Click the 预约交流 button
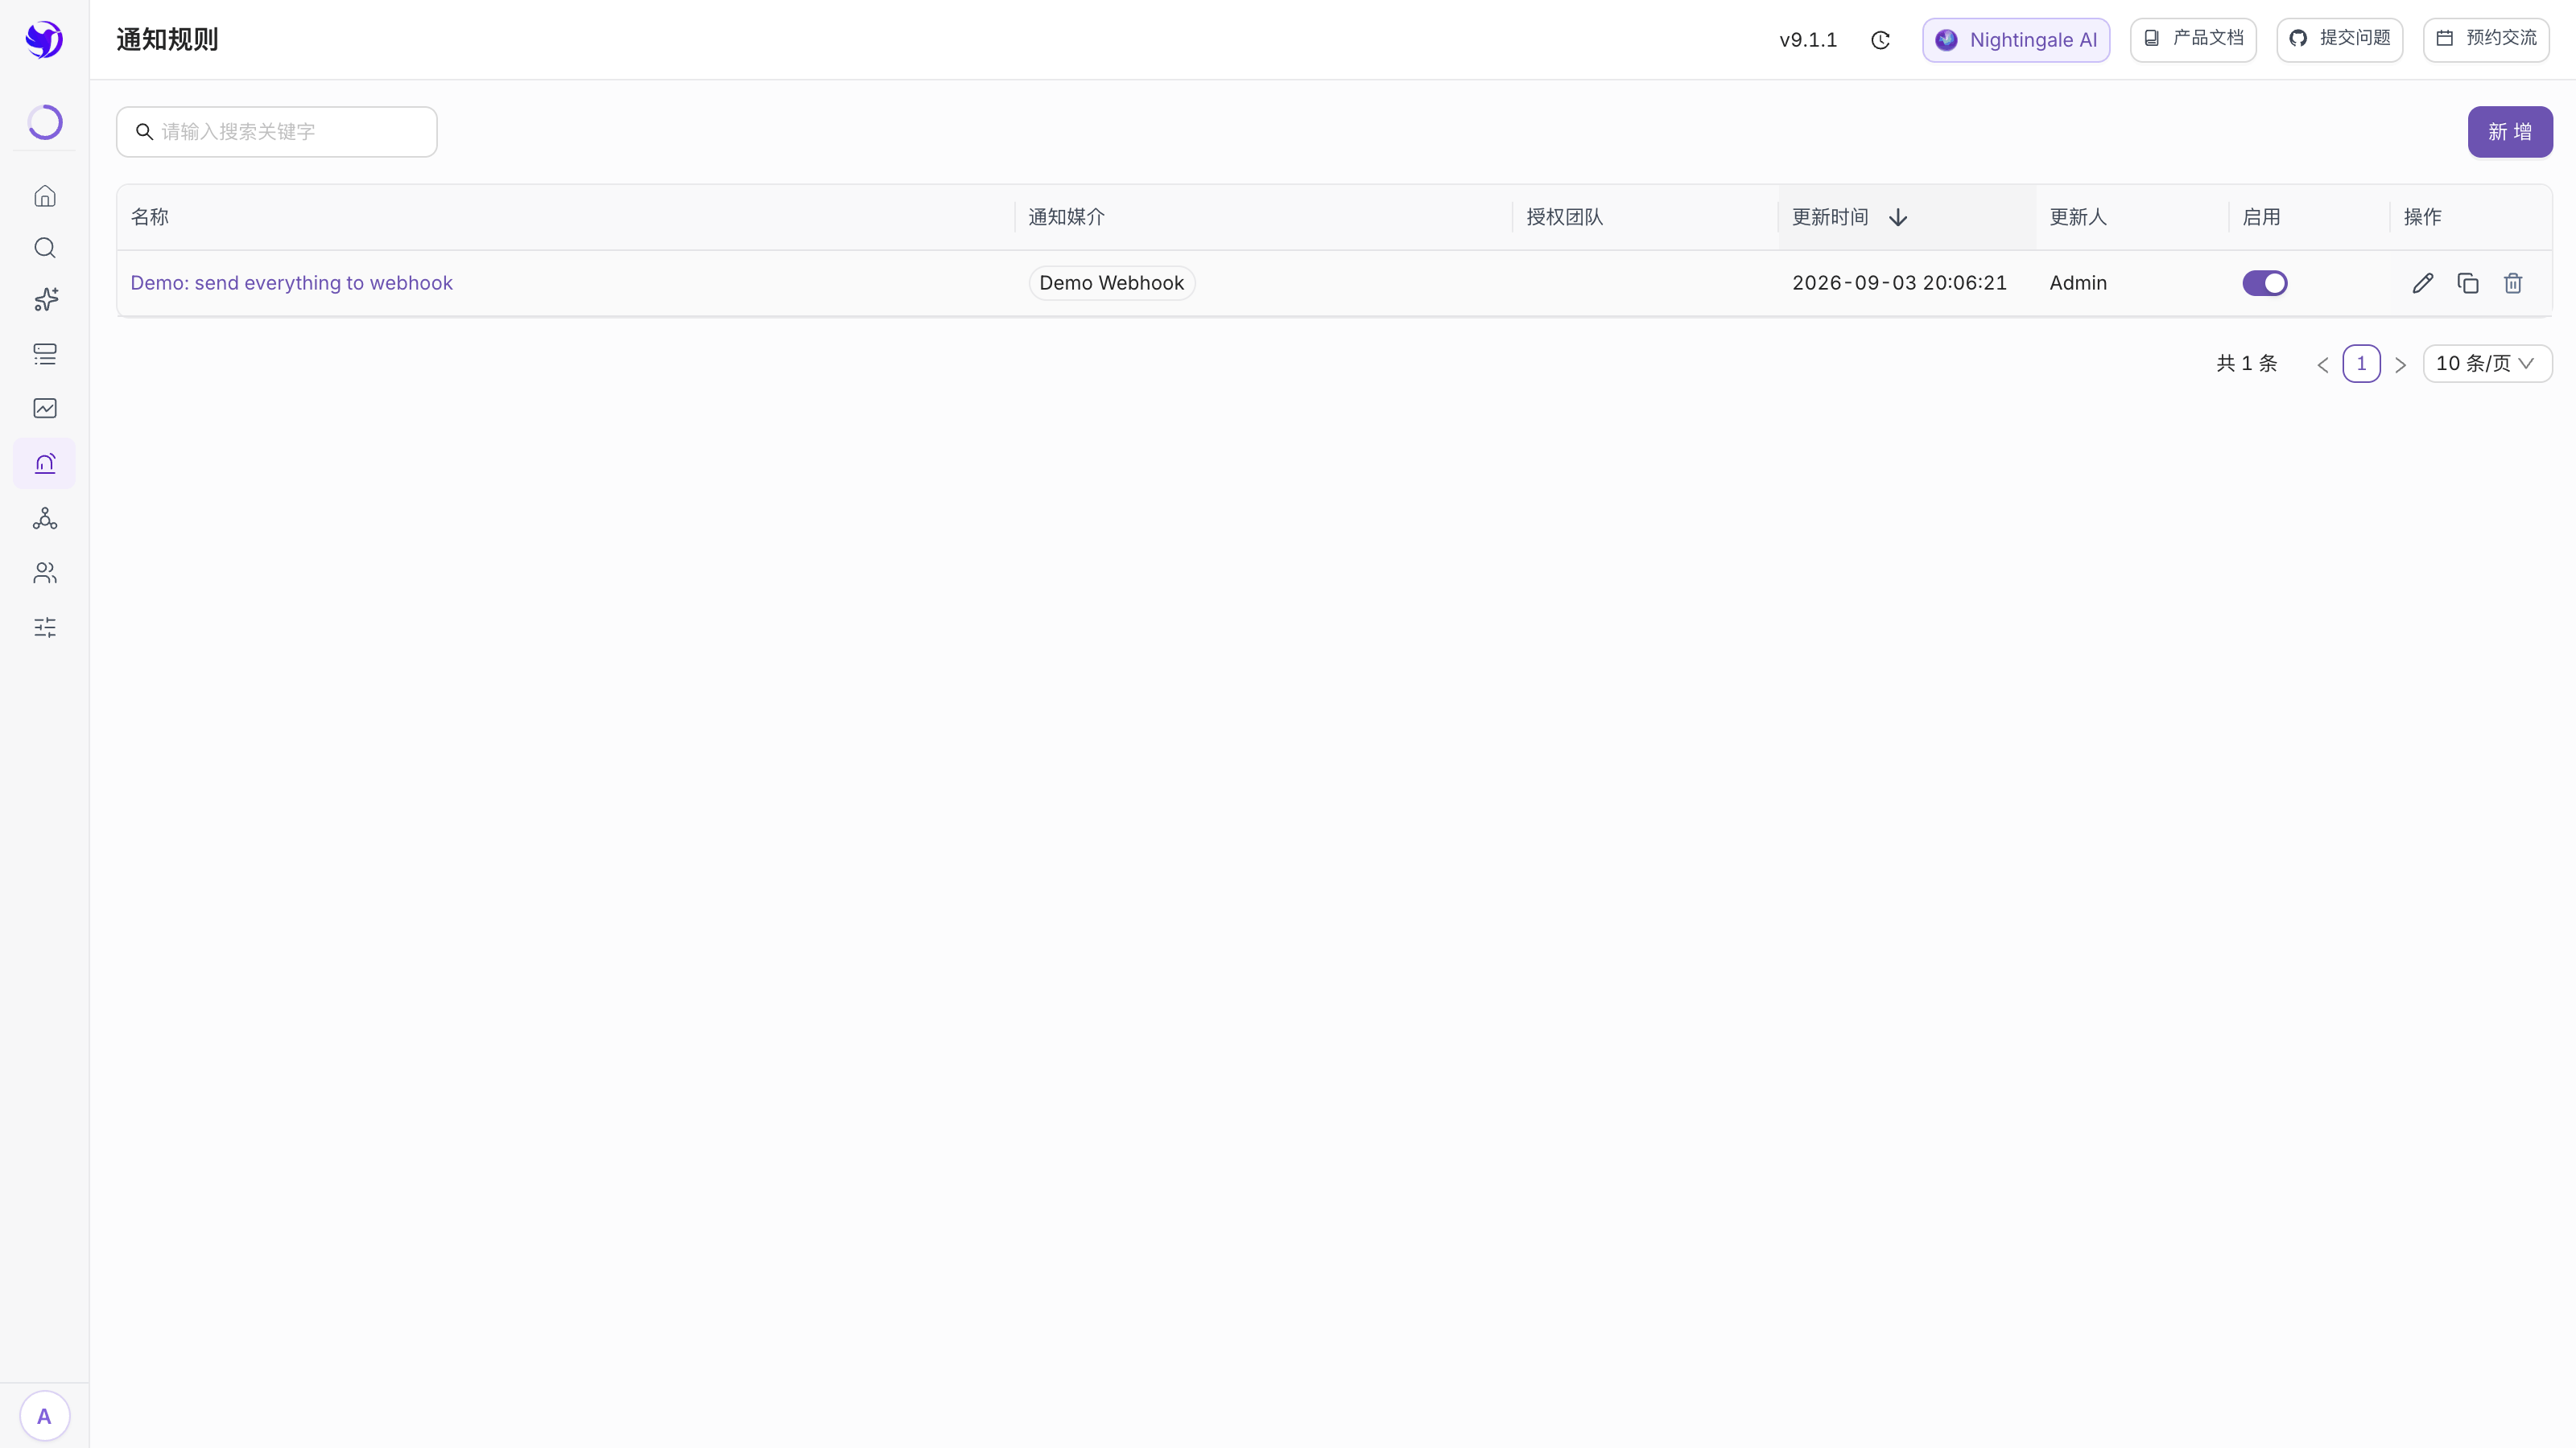 click(2486, 40)
